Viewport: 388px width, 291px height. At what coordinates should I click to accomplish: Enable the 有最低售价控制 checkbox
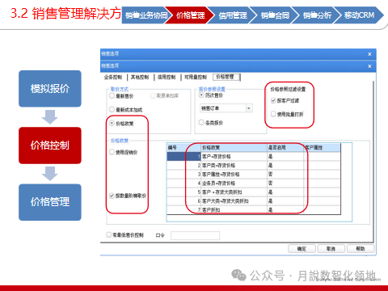[x=109, y=235]
